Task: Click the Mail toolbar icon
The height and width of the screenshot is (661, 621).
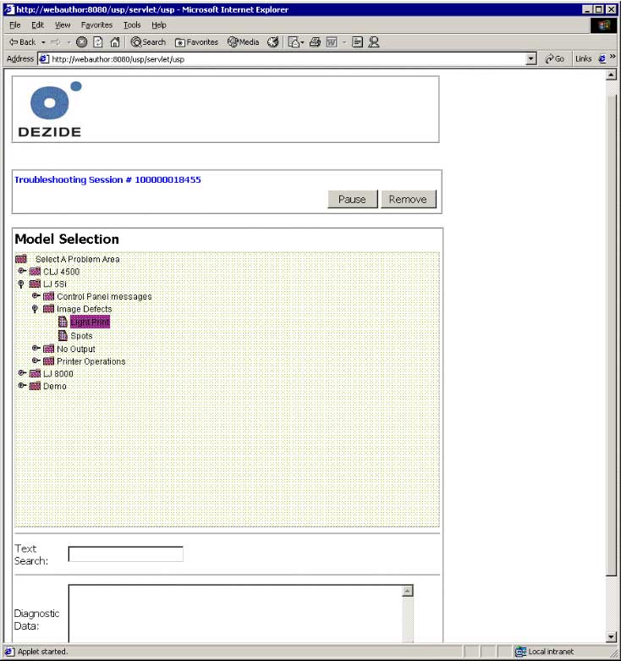Action: 295,42
